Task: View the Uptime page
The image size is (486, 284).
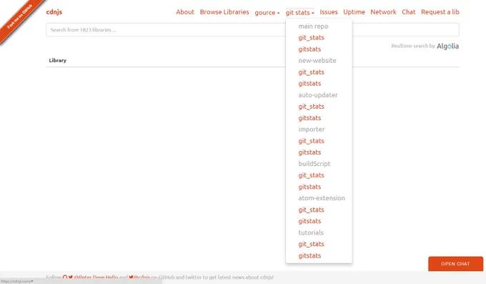Action: pyautogui.click(x=354, y=12)
